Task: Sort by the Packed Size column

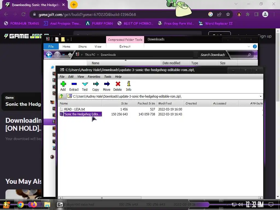Action: pyautogui.click(x=143, y=103)
